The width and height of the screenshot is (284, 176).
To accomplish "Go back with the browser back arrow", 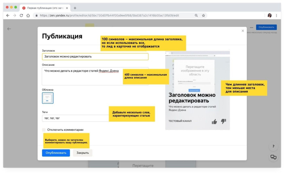I will pos(8,16).
